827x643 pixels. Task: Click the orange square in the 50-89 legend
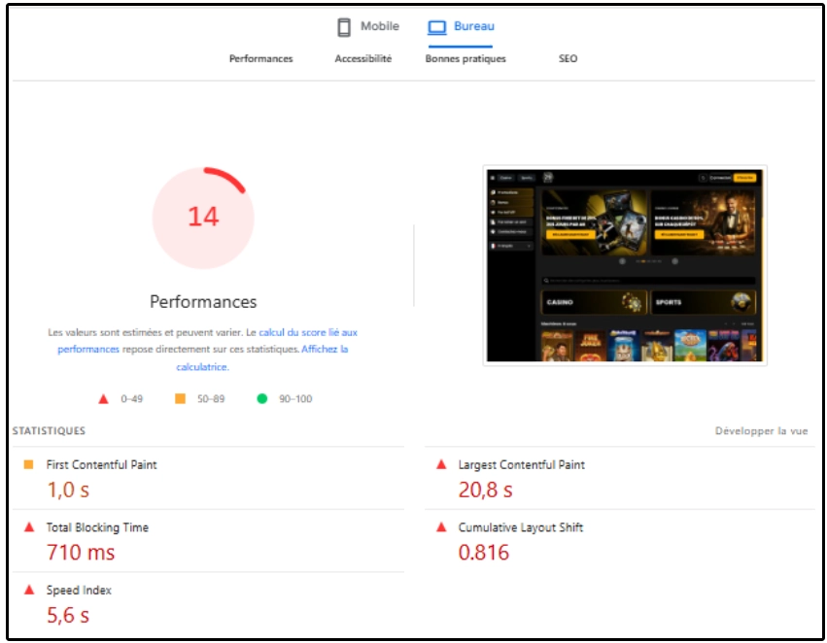180,398
